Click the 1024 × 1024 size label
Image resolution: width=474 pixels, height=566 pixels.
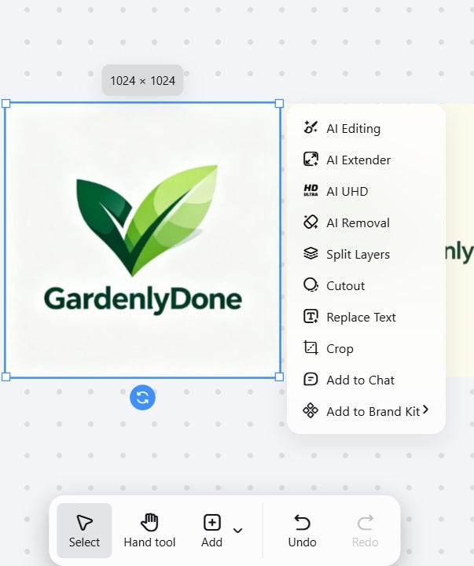tap(142, 80)
